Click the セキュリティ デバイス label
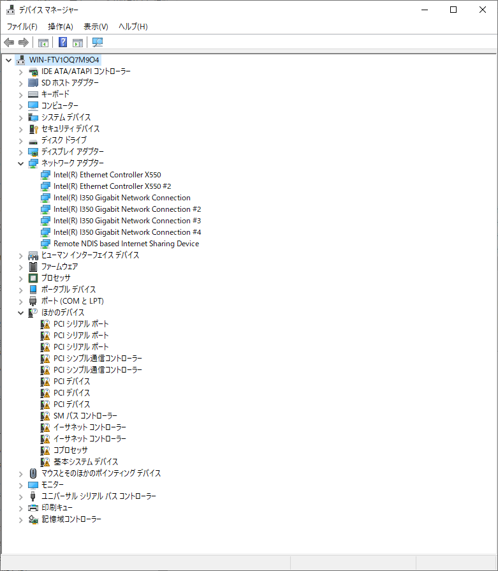Screen dimensions: 498x571 coord(70,128)
